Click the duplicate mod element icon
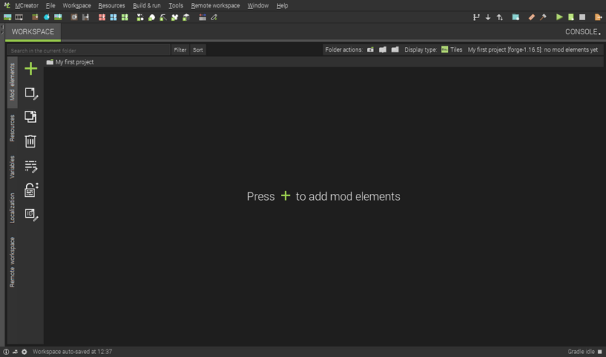This screenshot has width=606, height=357. click(31, 117)
